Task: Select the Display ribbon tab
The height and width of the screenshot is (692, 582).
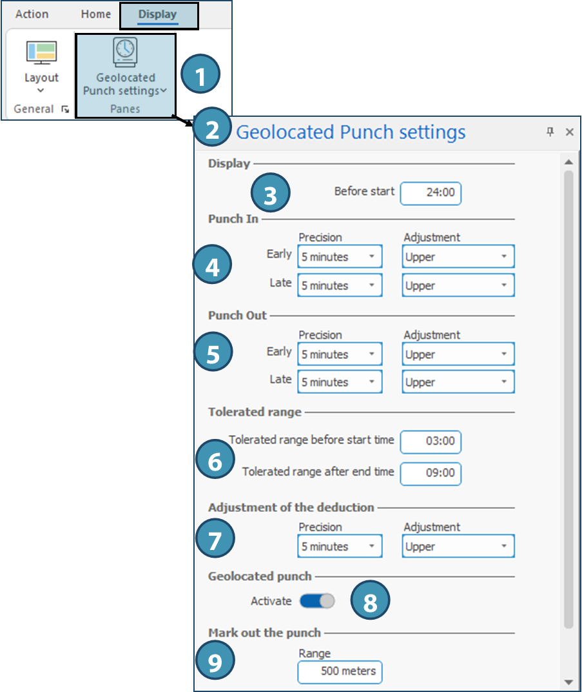Action: [x=158, y=15]
